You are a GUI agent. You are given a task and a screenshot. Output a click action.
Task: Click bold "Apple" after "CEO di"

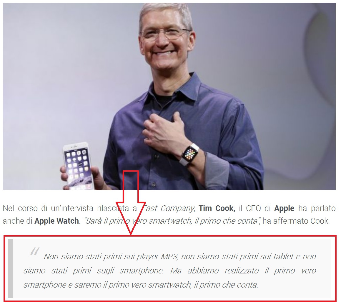[284, 209]
